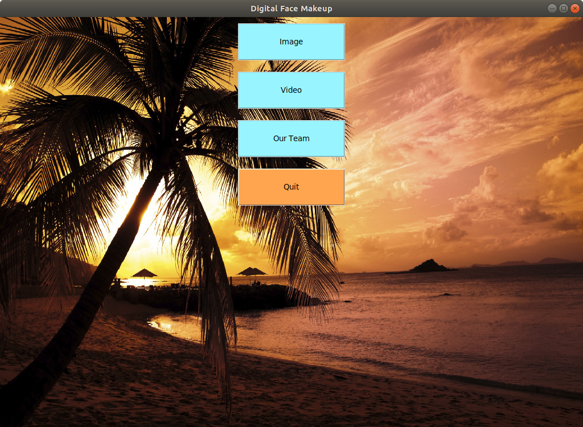The height and width of the screenshot is (427, 583).
Task: Open the Image makeup option
Action: [291, 42]
